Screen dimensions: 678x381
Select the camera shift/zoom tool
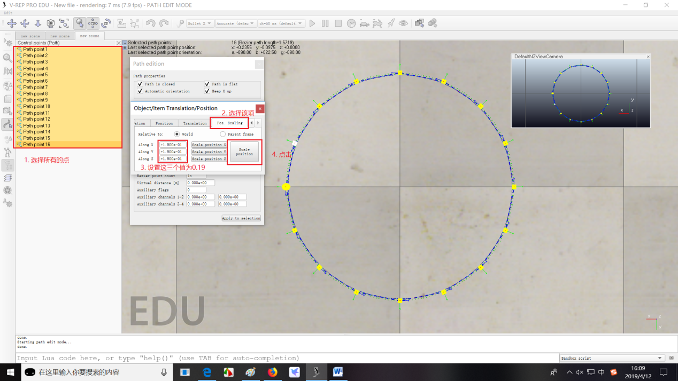pos(37,23)
